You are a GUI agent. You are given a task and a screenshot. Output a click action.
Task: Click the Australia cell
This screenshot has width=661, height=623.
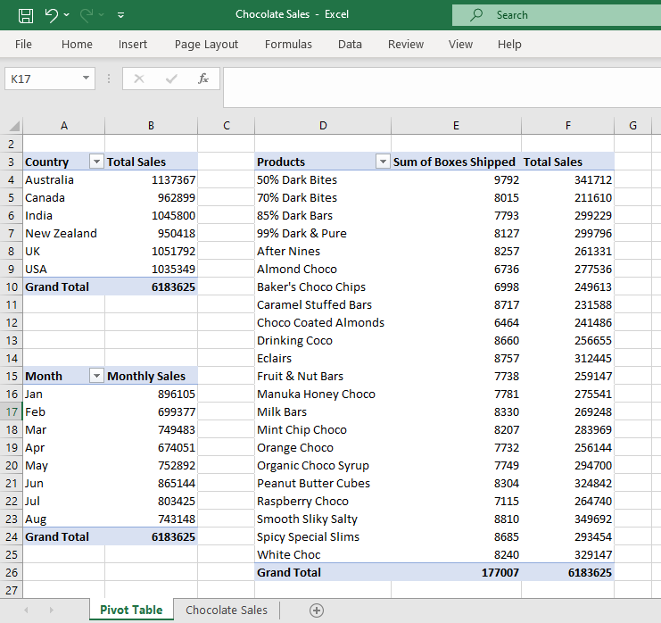point(63,179)
